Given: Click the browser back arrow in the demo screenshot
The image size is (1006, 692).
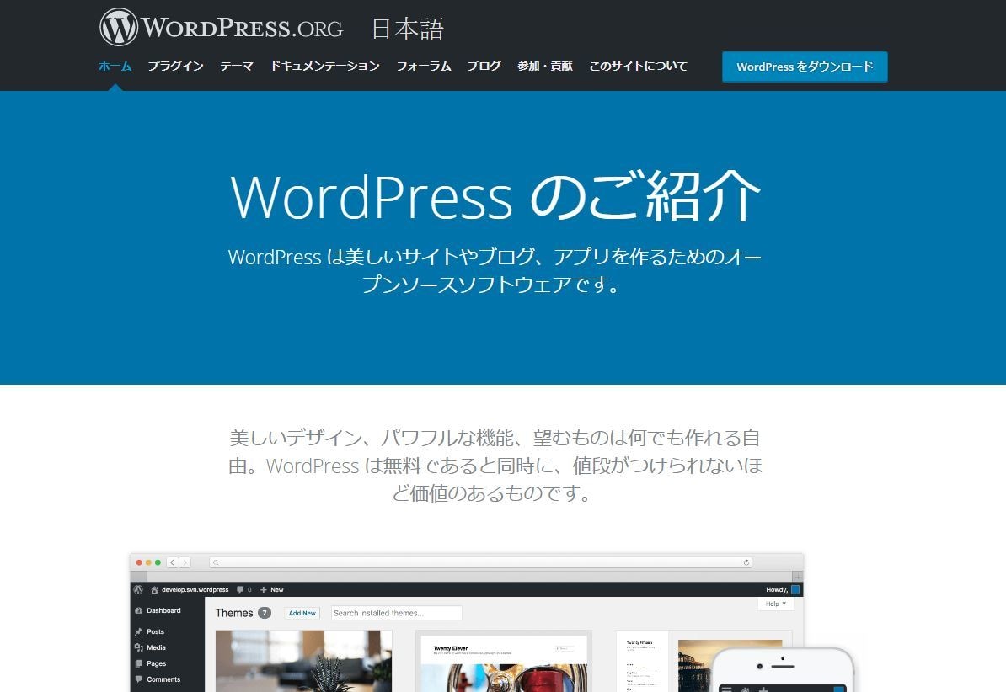Looking at the screenshot, I should tap(172, 562).
